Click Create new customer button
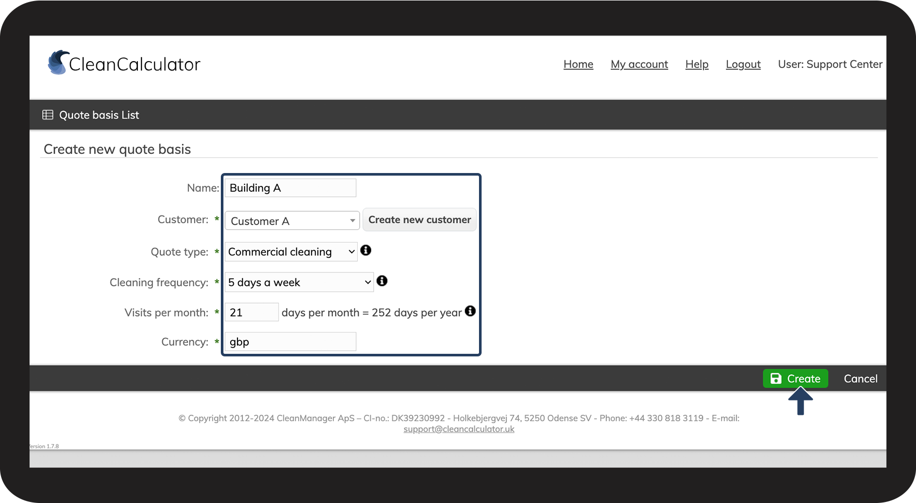 [x=419, y=220]
